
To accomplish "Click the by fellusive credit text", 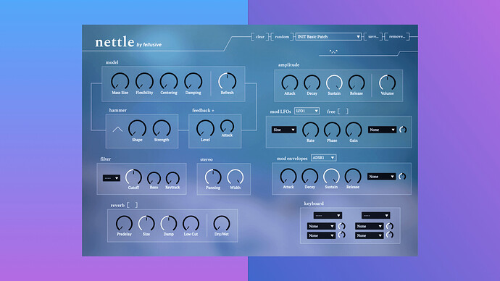I will pyautogui.click(x=149, y=45).
